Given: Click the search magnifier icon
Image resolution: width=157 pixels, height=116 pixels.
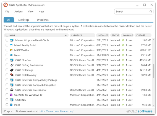Looking at the screenshot, I should click(151, 12).
